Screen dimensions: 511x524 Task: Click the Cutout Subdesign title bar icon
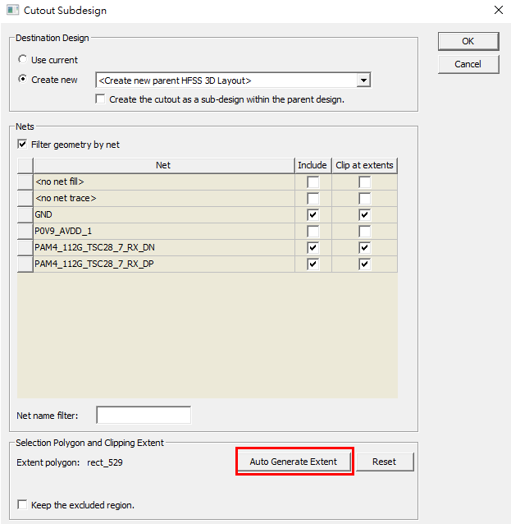[x=12, y=10]
